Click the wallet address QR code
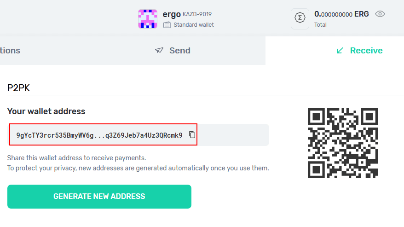404x227 pixels. [343, 143]
